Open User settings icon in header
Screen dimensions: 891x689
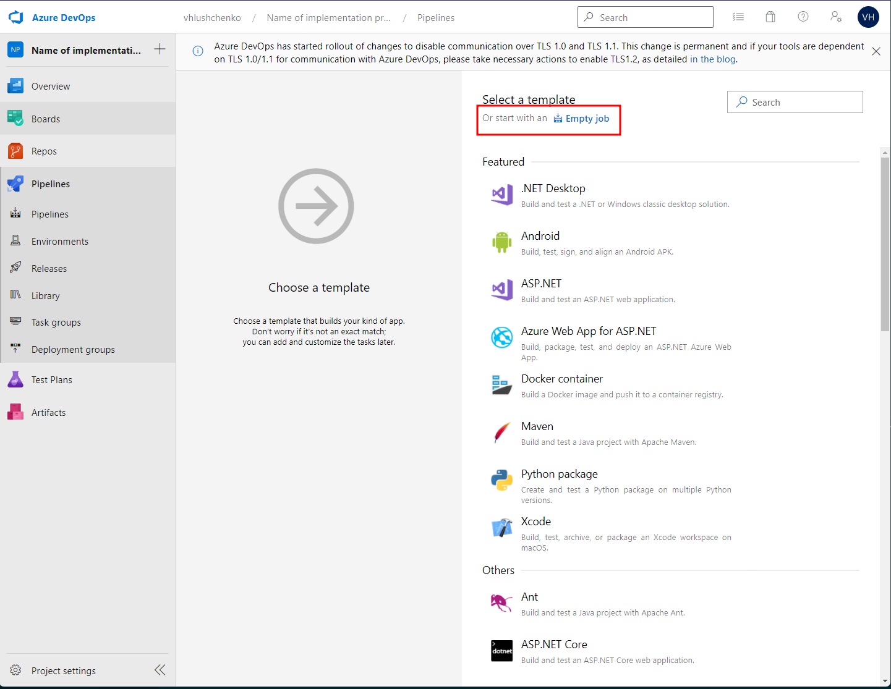pyautogui.click(x=835, y=17)
